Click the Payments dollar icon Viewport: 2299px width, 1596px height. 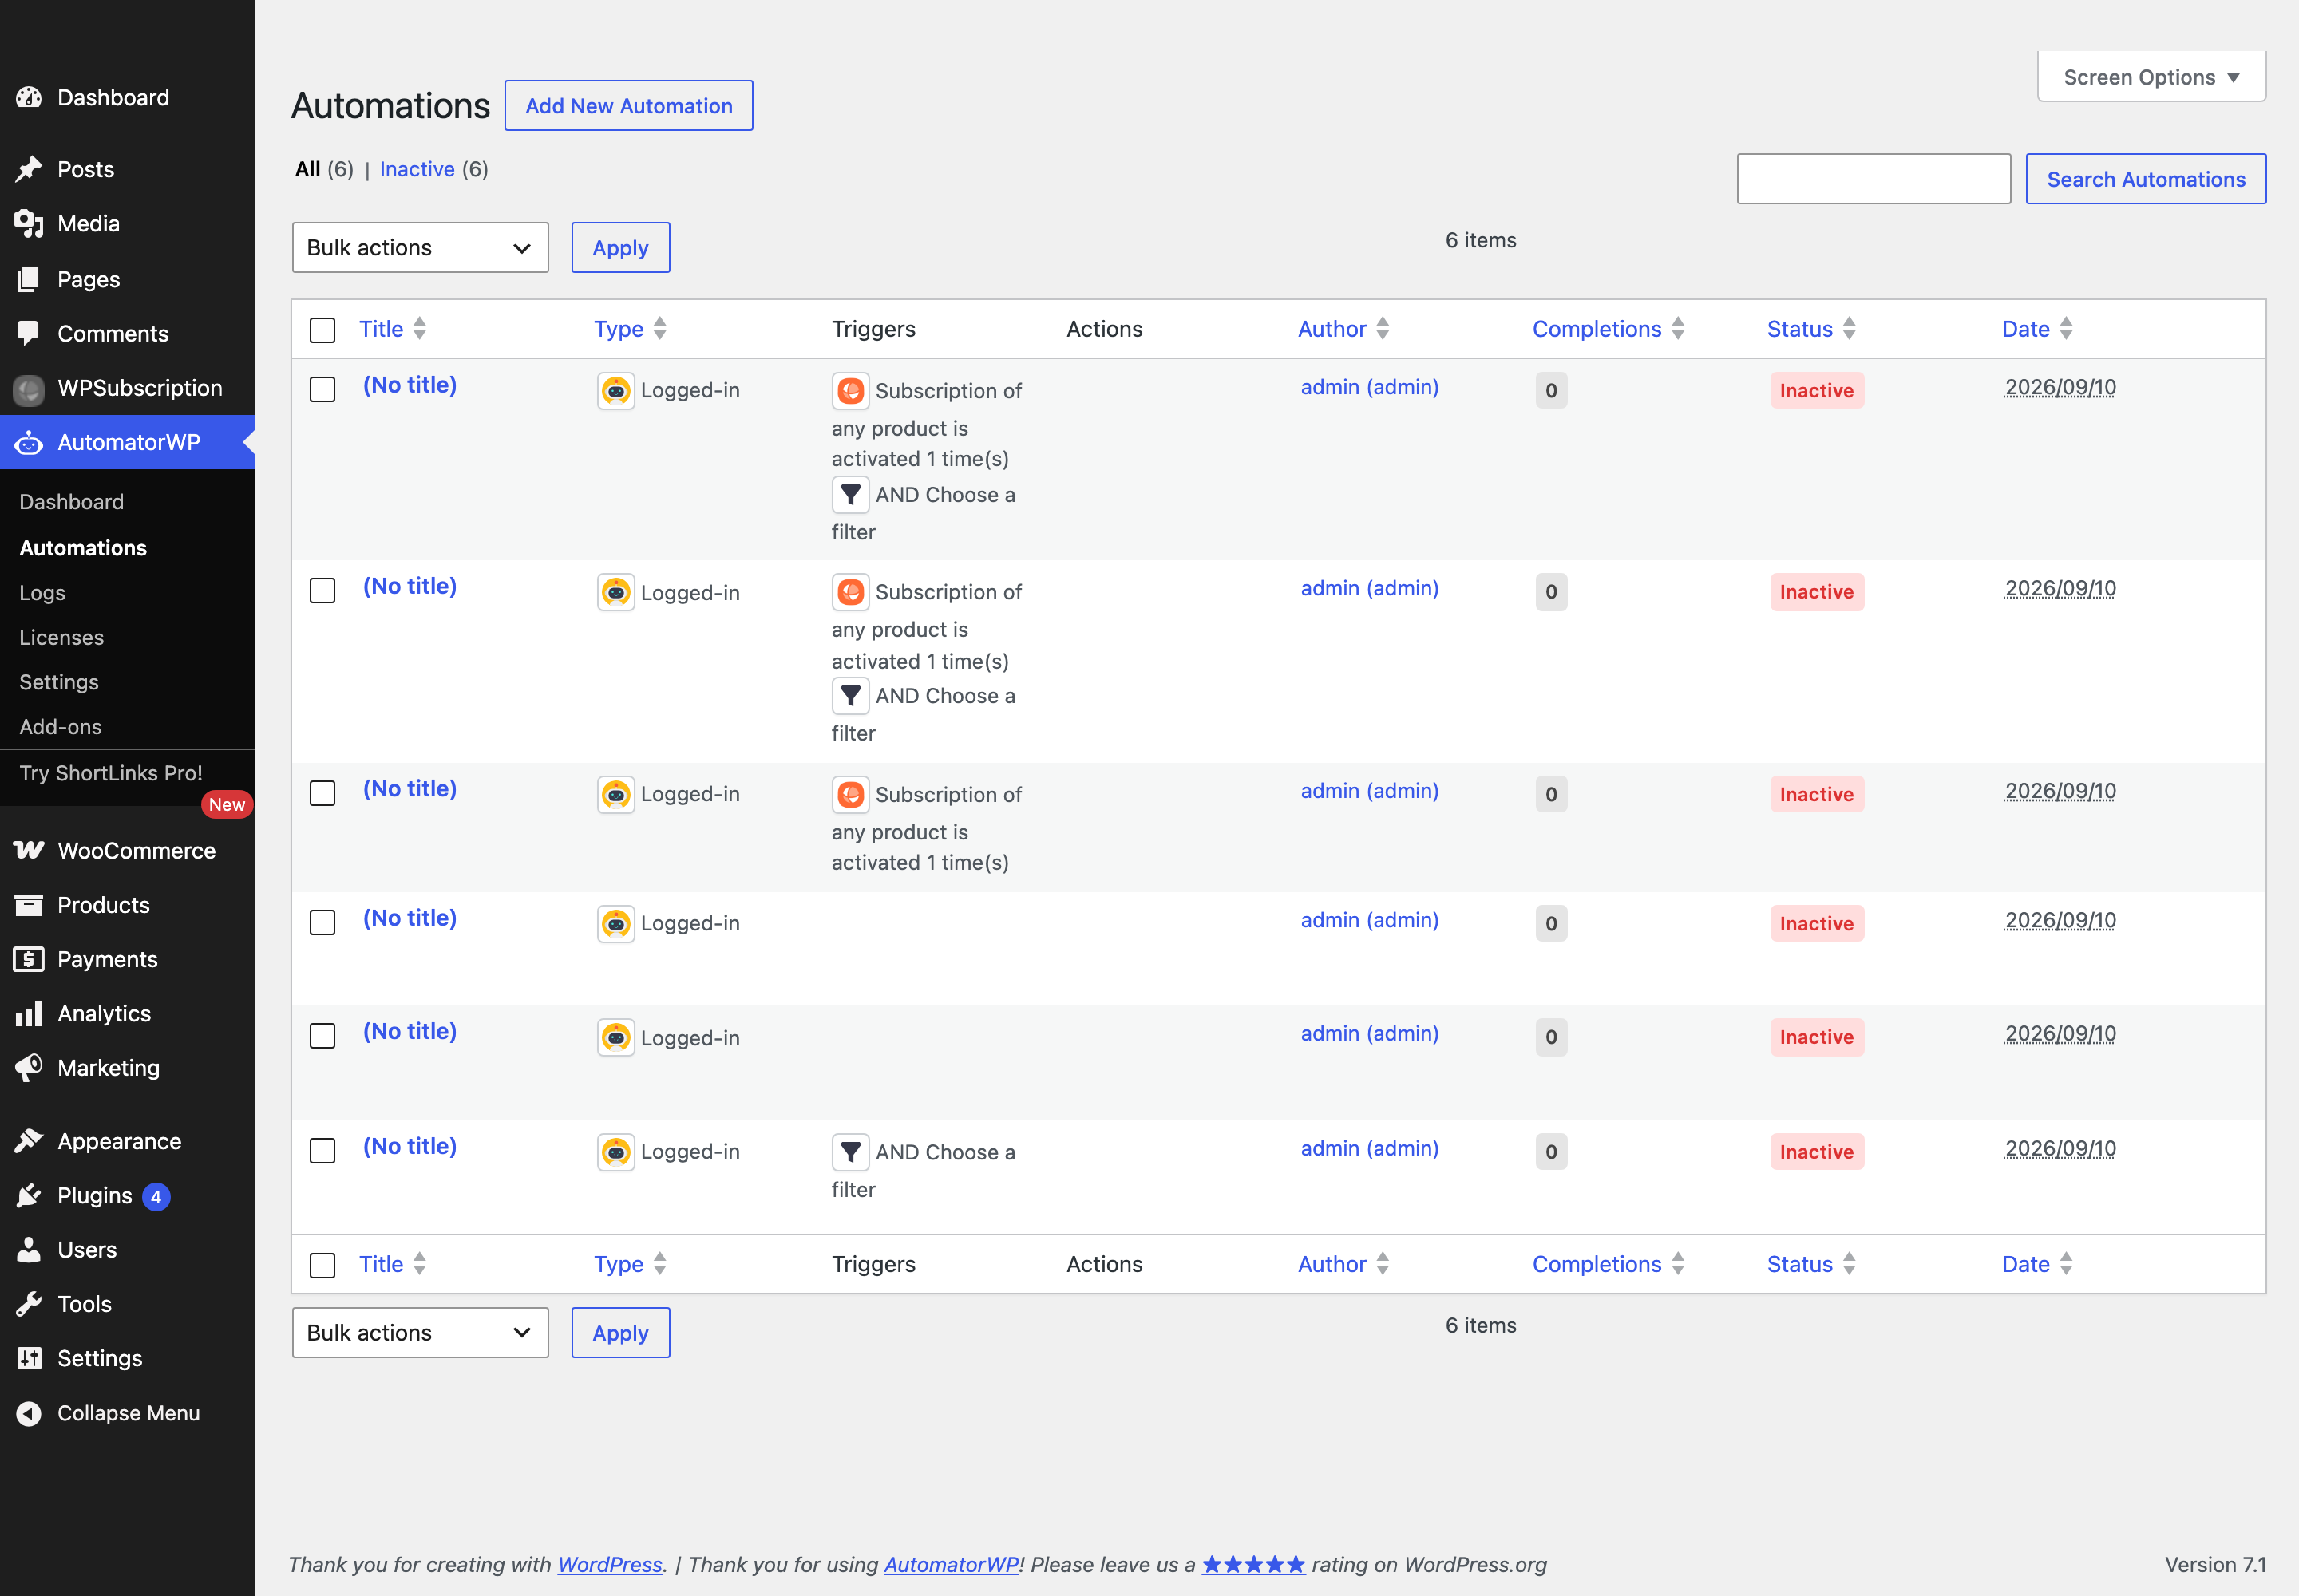pyautogui.click(x=29, y=959)
